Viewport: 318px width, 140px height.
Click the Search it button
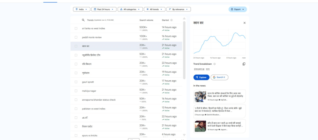click(x=220, y=77)
